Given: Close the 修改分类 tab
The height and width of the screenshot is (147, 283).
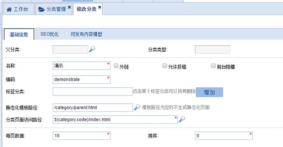Looking at the screenshot, I should pyautogui.click(x=99, y=7).
